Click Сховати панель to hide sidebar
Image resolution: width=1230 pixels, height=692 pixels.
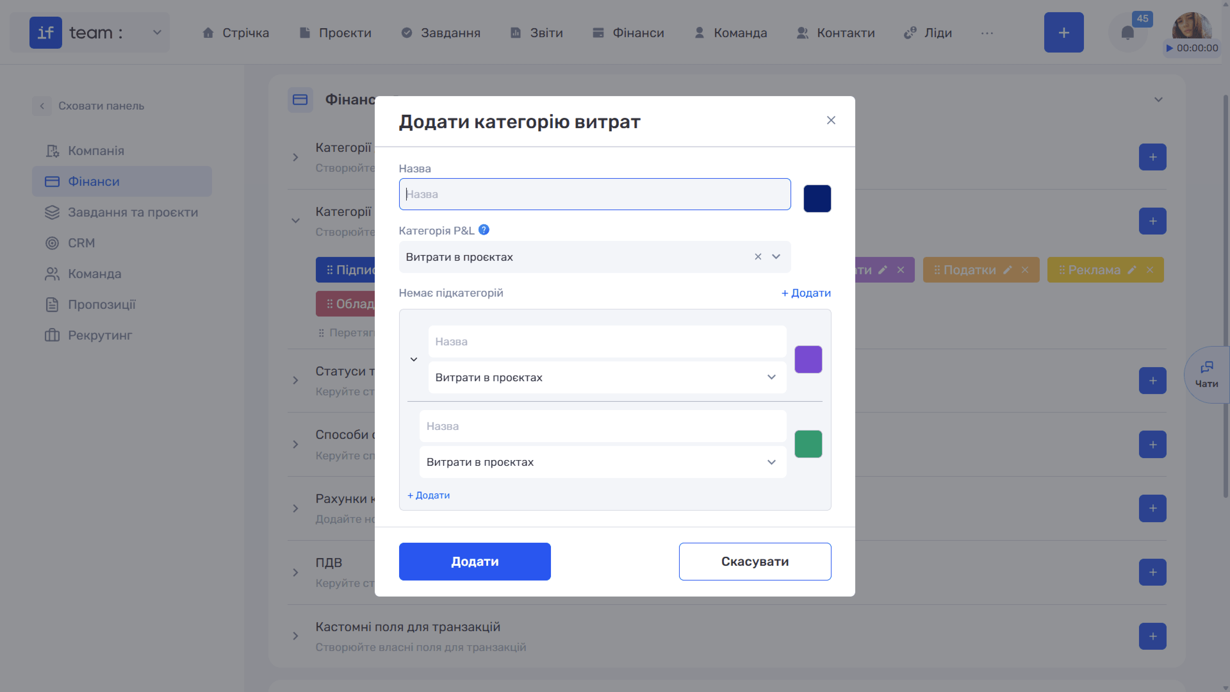click(101, 105)
